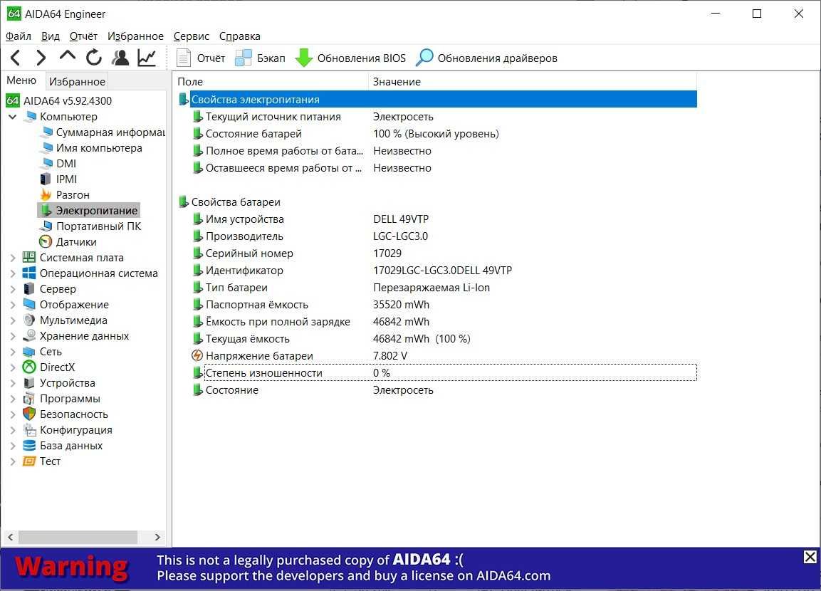Open the Справка menu
This screenshot has width=821, height=591.
click(x=239, y=36)
